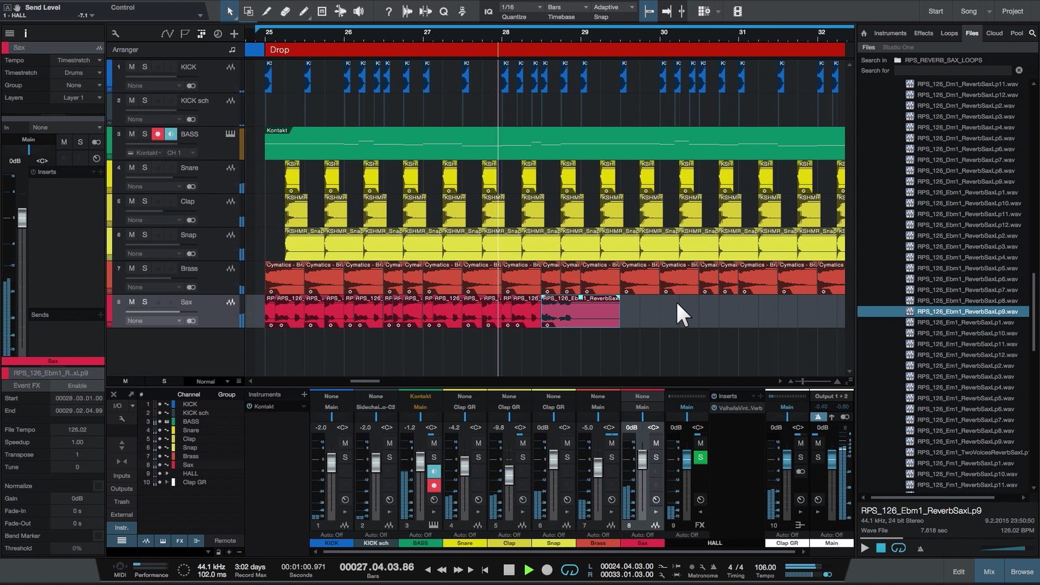
Task: Select the Listen speaker tool
Action: point(358,11)
